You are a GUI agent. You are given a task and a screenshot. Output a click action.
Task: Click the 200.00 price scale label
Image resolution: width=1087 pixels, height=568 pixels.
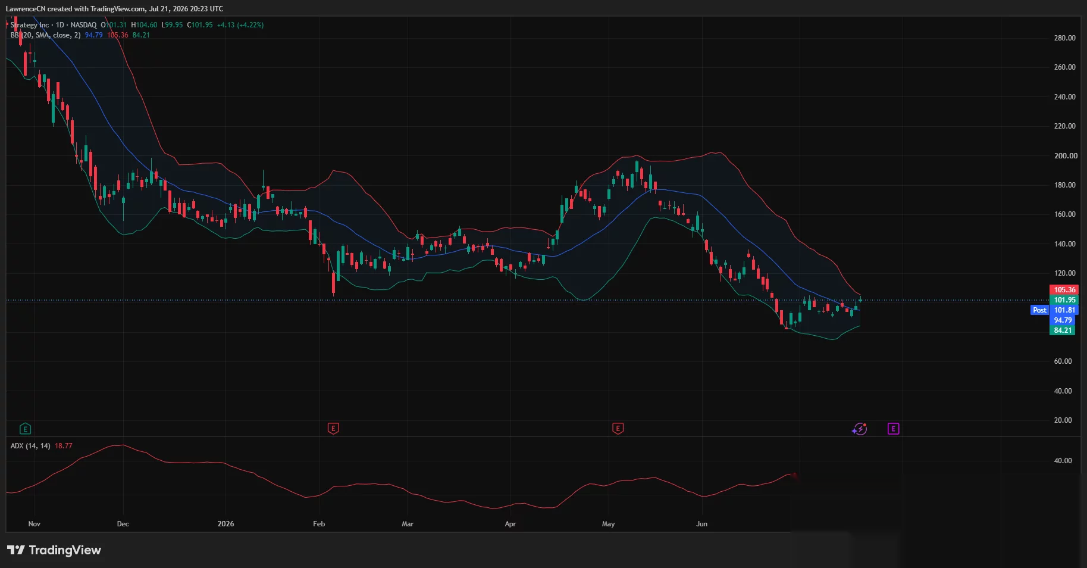point(1064,156)
